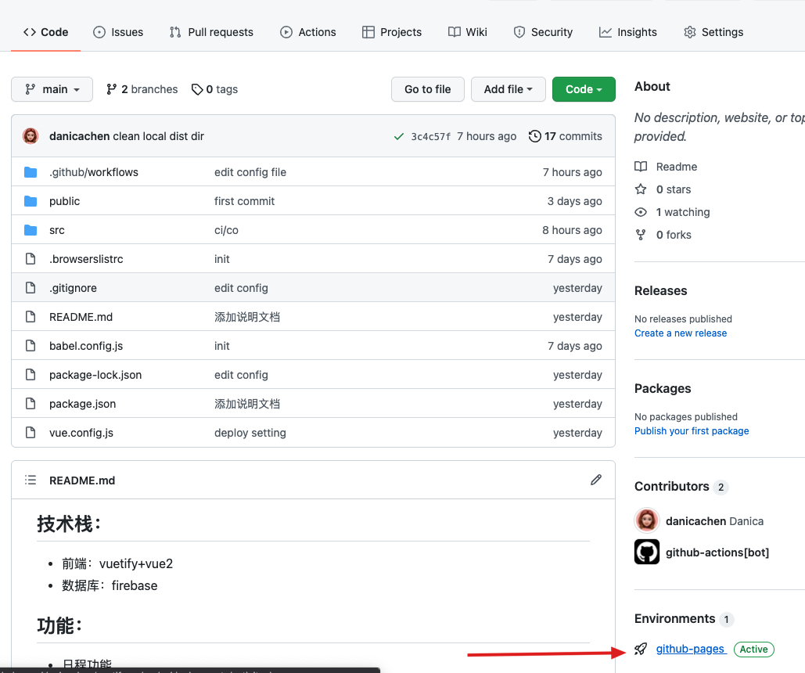The height and width of the screenshot is (673, 805).
Task: Click danicachen's avatar in commit header
Action: coord(31,136)
